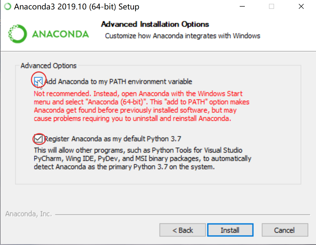Screen dimensions: 316x245
Task: Click the green Anaconda icon in the title bar
Action: pyautogui.click(x=7, y=6)
